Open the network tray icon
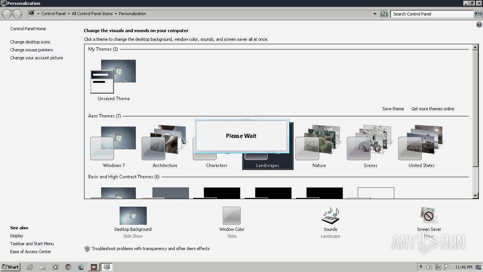The width and height of the screenshot is (483, 272). 438,267
